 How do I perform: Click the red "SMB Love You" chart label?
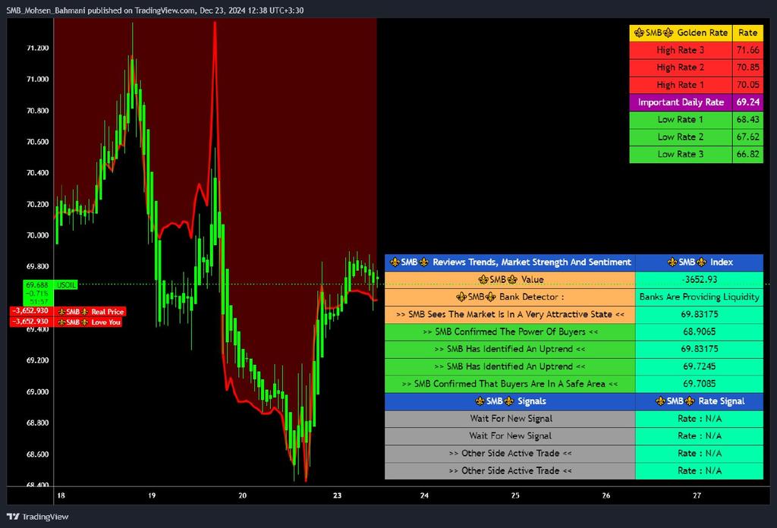88,322
